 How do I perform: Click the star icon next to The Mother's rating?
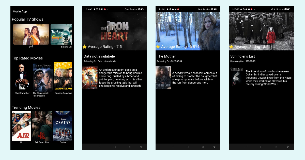coord(158,46)
